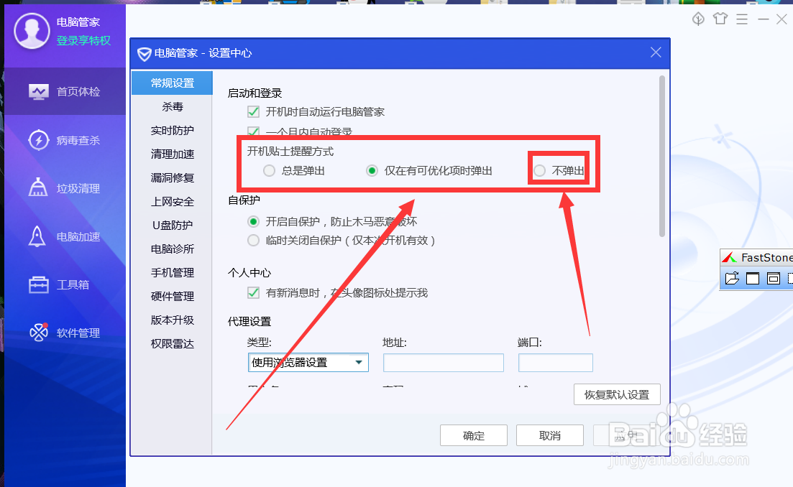Select 临时关闭自保护 radio option

pos(253,241)
